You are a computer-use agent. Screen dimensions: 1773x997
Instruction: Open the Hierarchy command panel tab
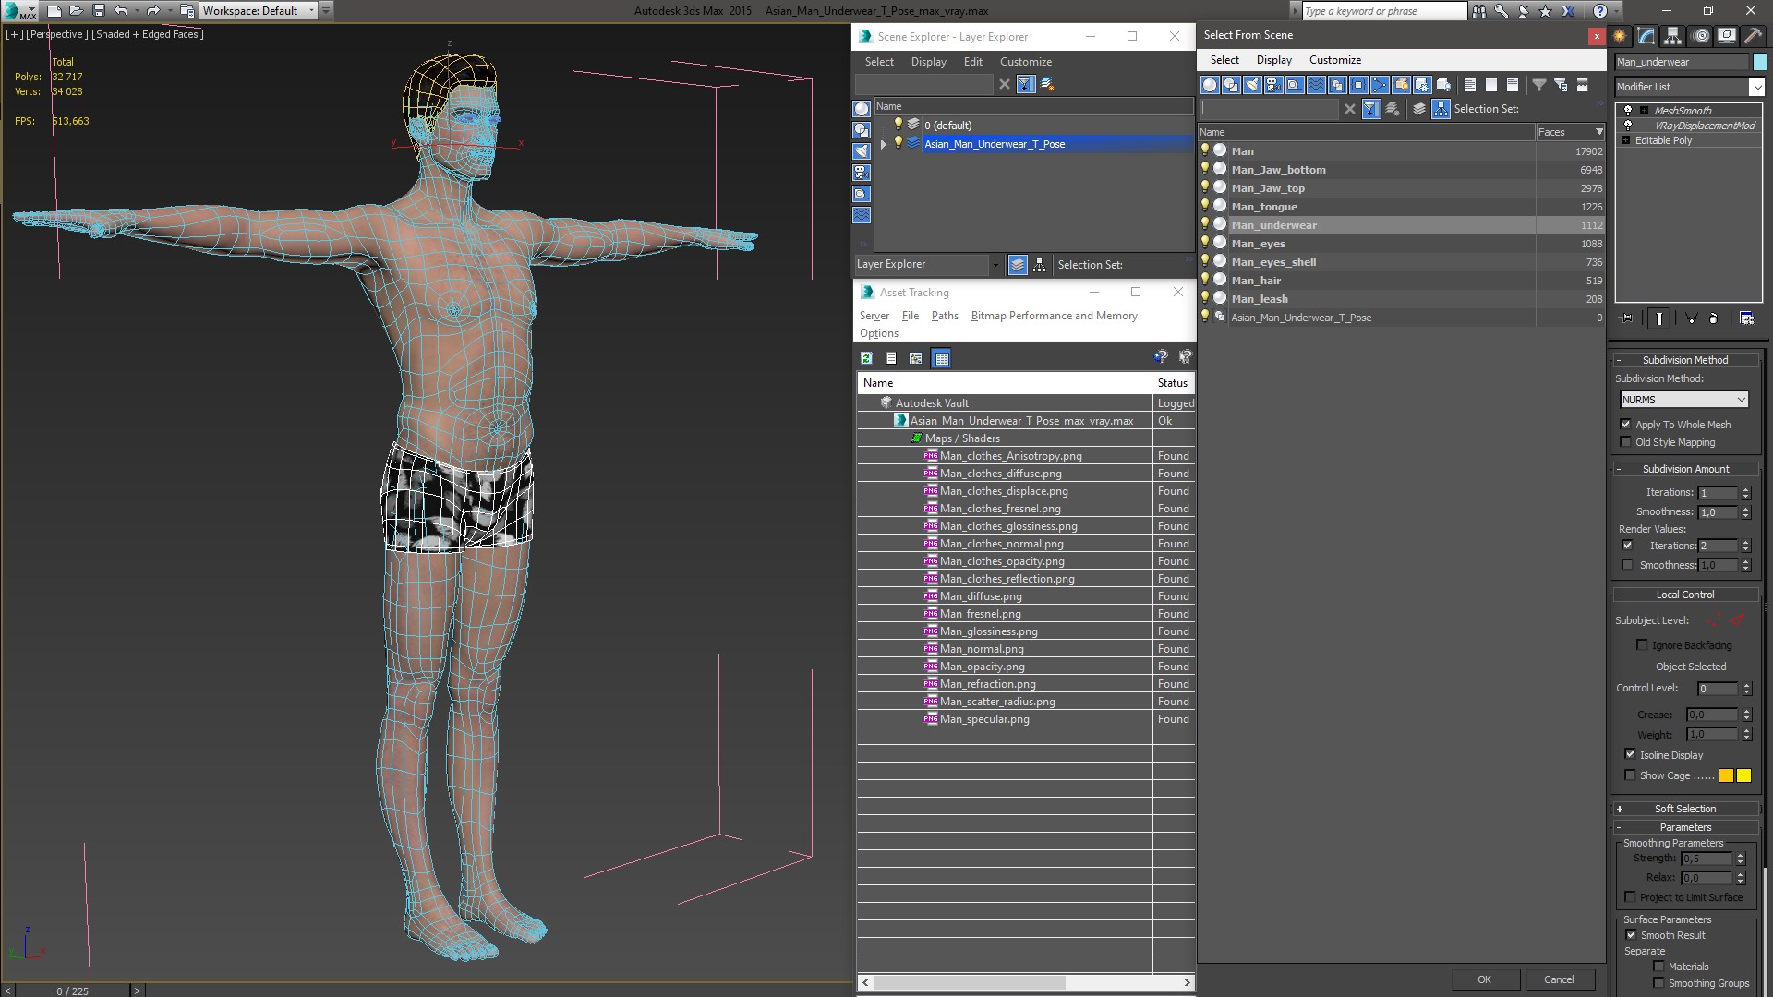[1672, 36]
